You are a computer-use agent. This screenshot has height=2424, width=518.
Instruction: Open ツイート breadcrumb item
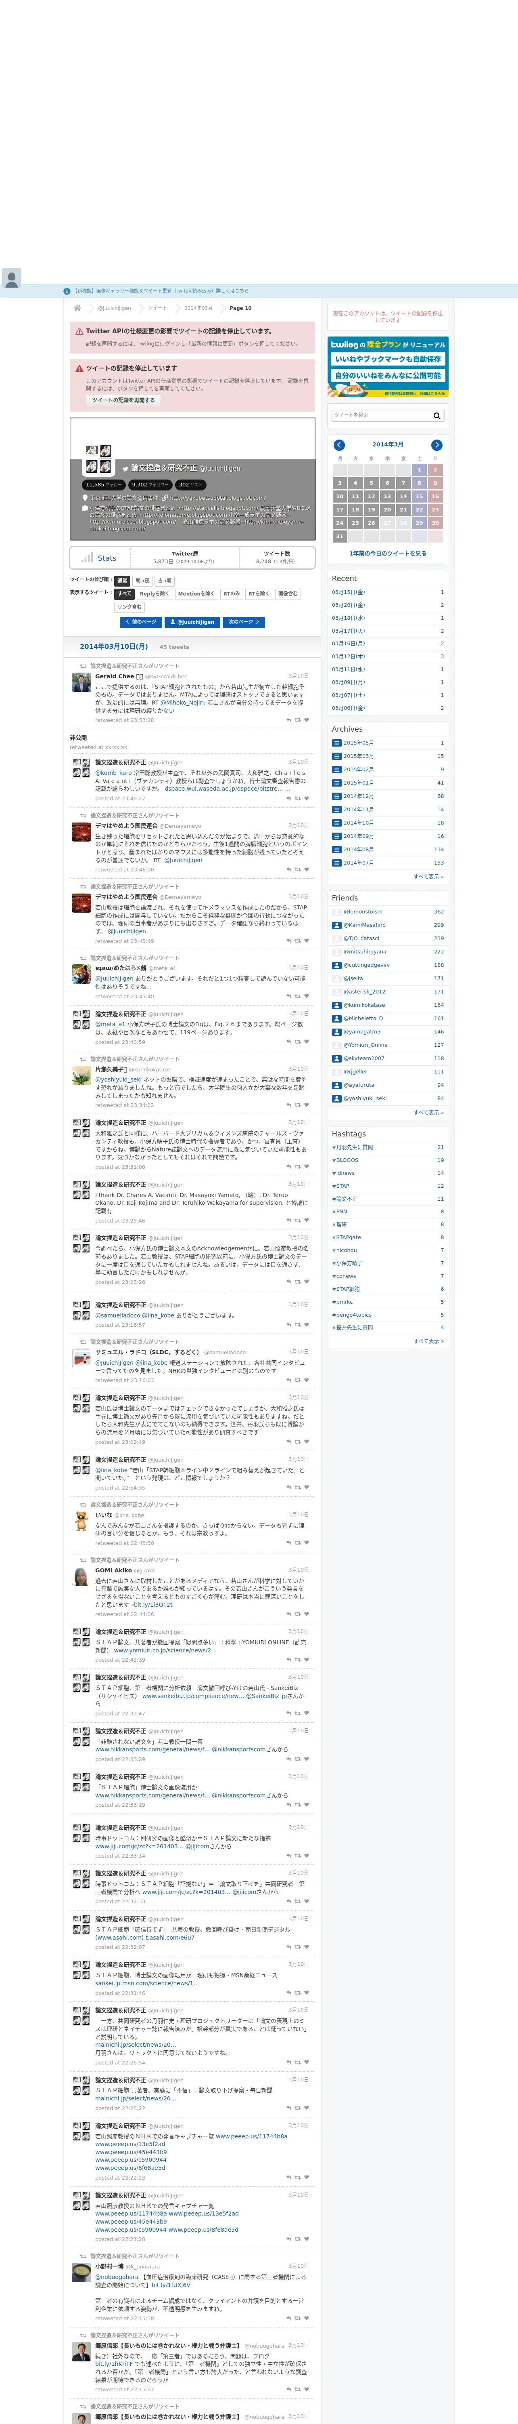coord(157,308)
